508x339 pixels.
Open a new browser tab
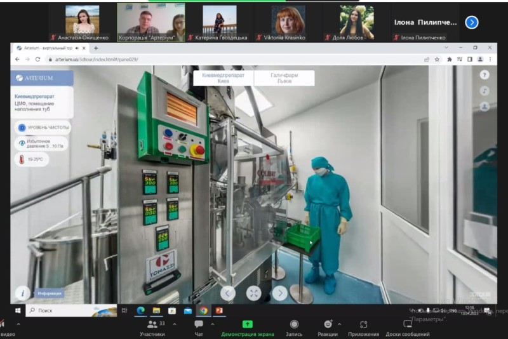click(97, 48)
